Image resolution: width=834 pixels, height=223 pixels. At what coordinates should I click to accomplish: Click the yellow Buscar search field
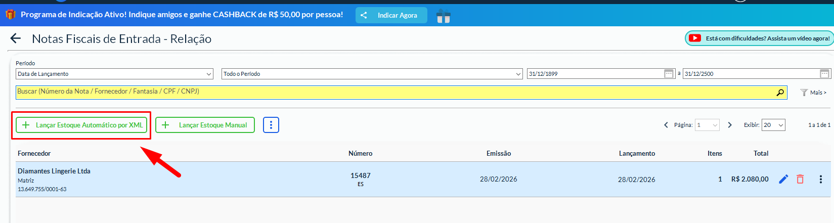[x=394, y=92]
